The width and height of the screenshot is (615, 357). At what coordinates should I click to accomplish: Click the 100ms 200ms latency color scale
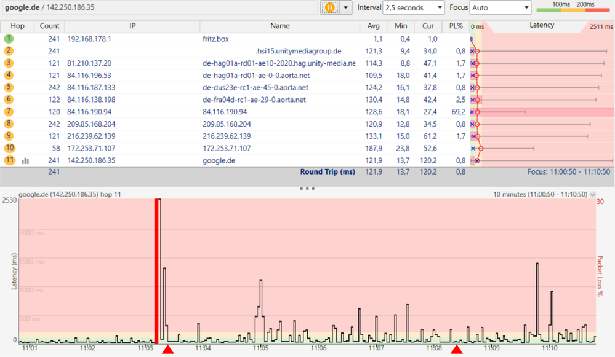574,7
